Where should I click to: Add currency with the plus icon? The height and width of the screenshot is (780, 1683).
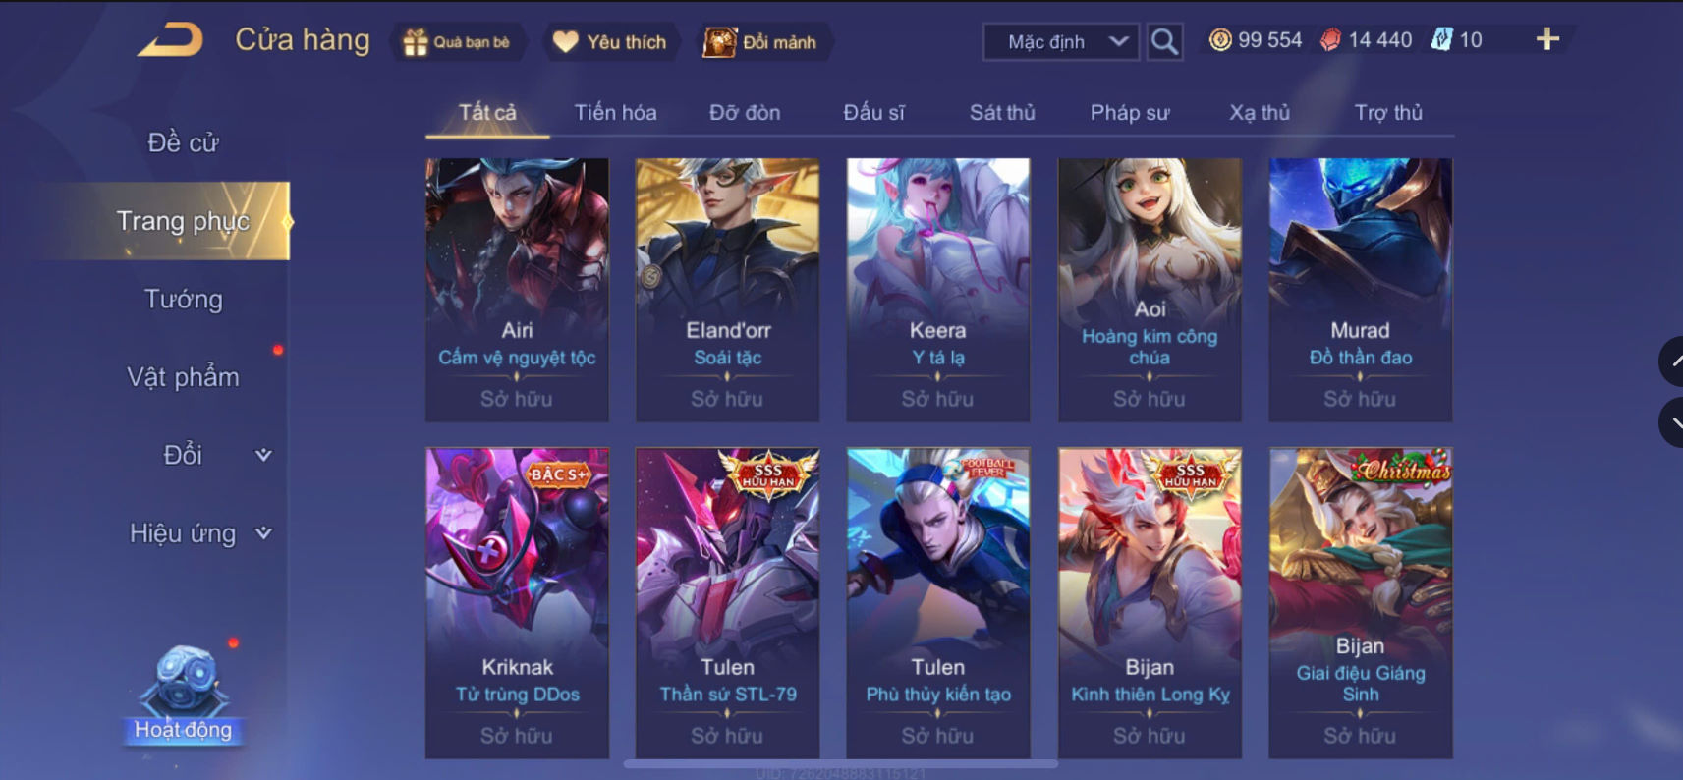click(x=1547, y=39)
